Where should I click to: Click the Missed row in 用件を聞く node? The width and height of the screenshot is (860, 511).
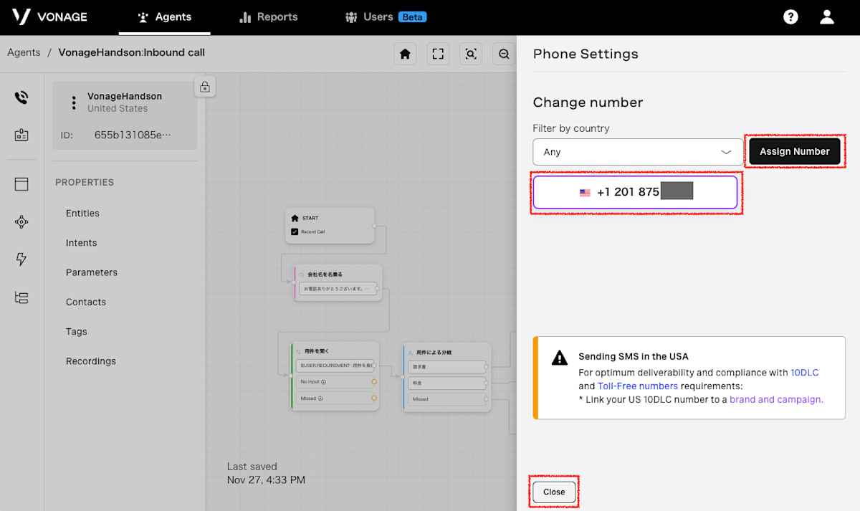335,398
